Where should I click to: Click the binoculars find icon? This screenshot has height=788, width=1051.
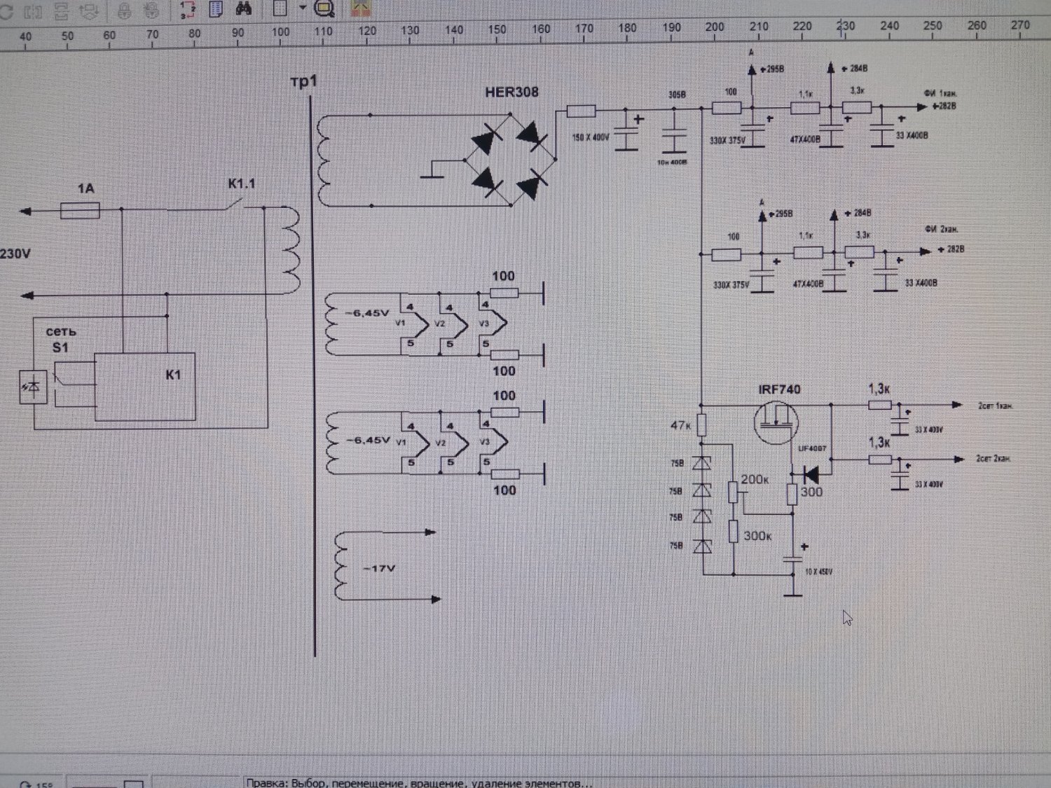(x=243, y=8)
